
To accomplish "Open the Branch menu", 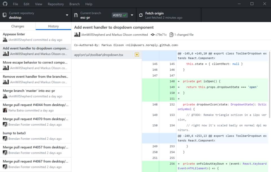I will pyautogui.click(x=75, y=4).
